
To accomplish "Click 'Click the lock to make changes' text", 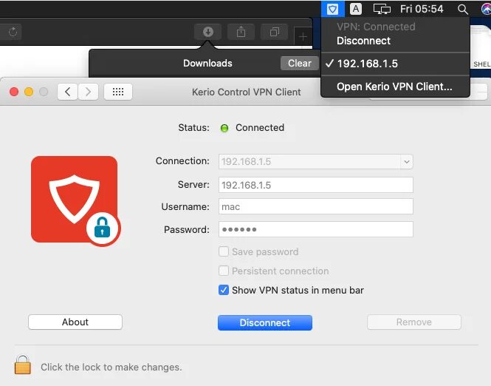I will (111, 368).
